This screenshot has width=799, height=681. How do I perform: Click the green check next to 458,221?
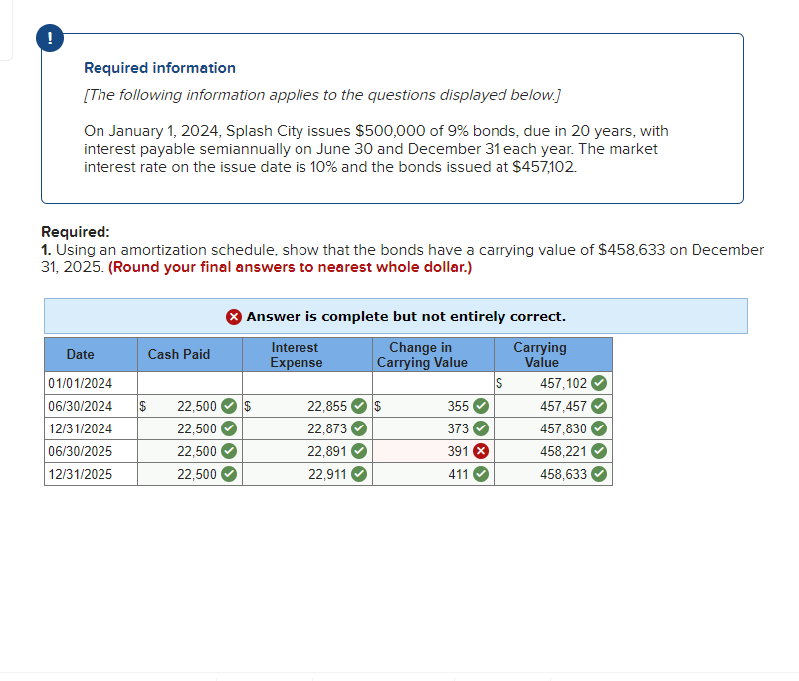(599, 451)
